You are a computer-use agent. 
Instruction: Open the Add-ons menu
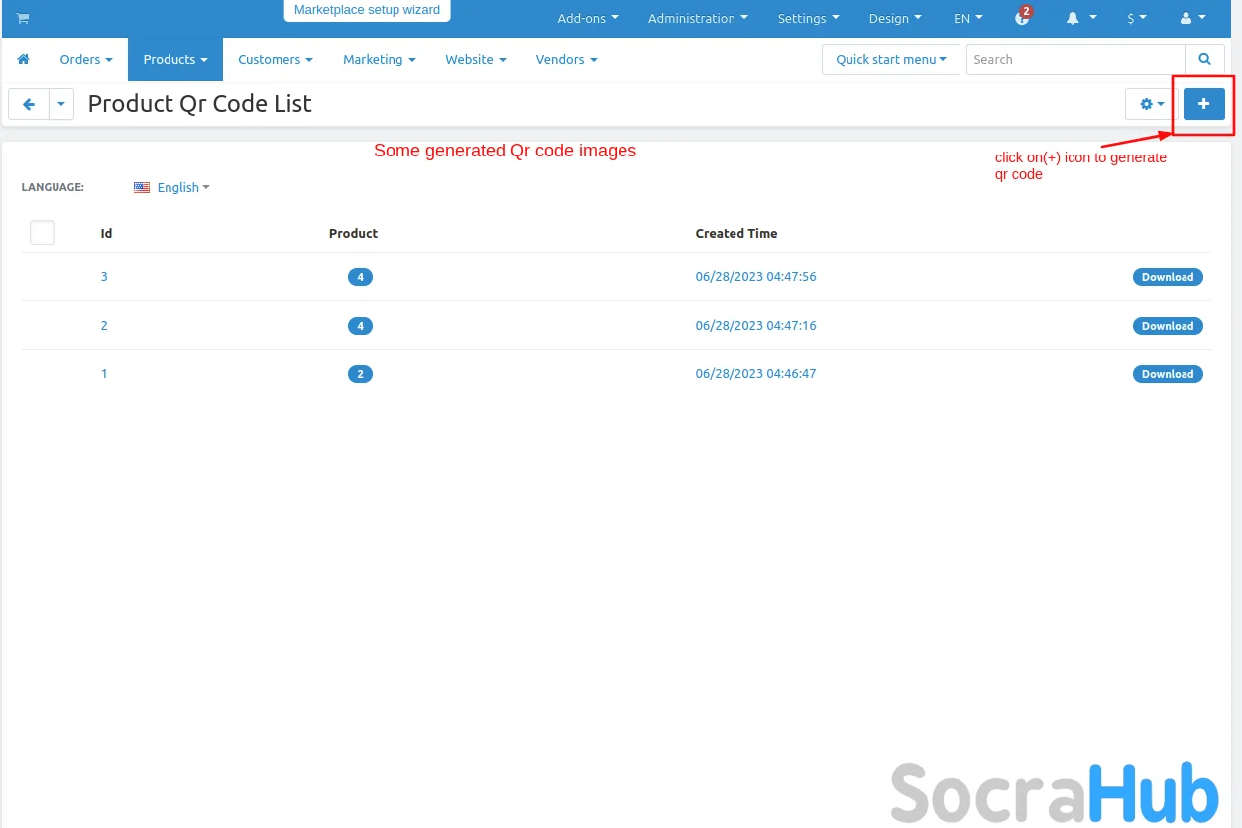pos(587,18)
